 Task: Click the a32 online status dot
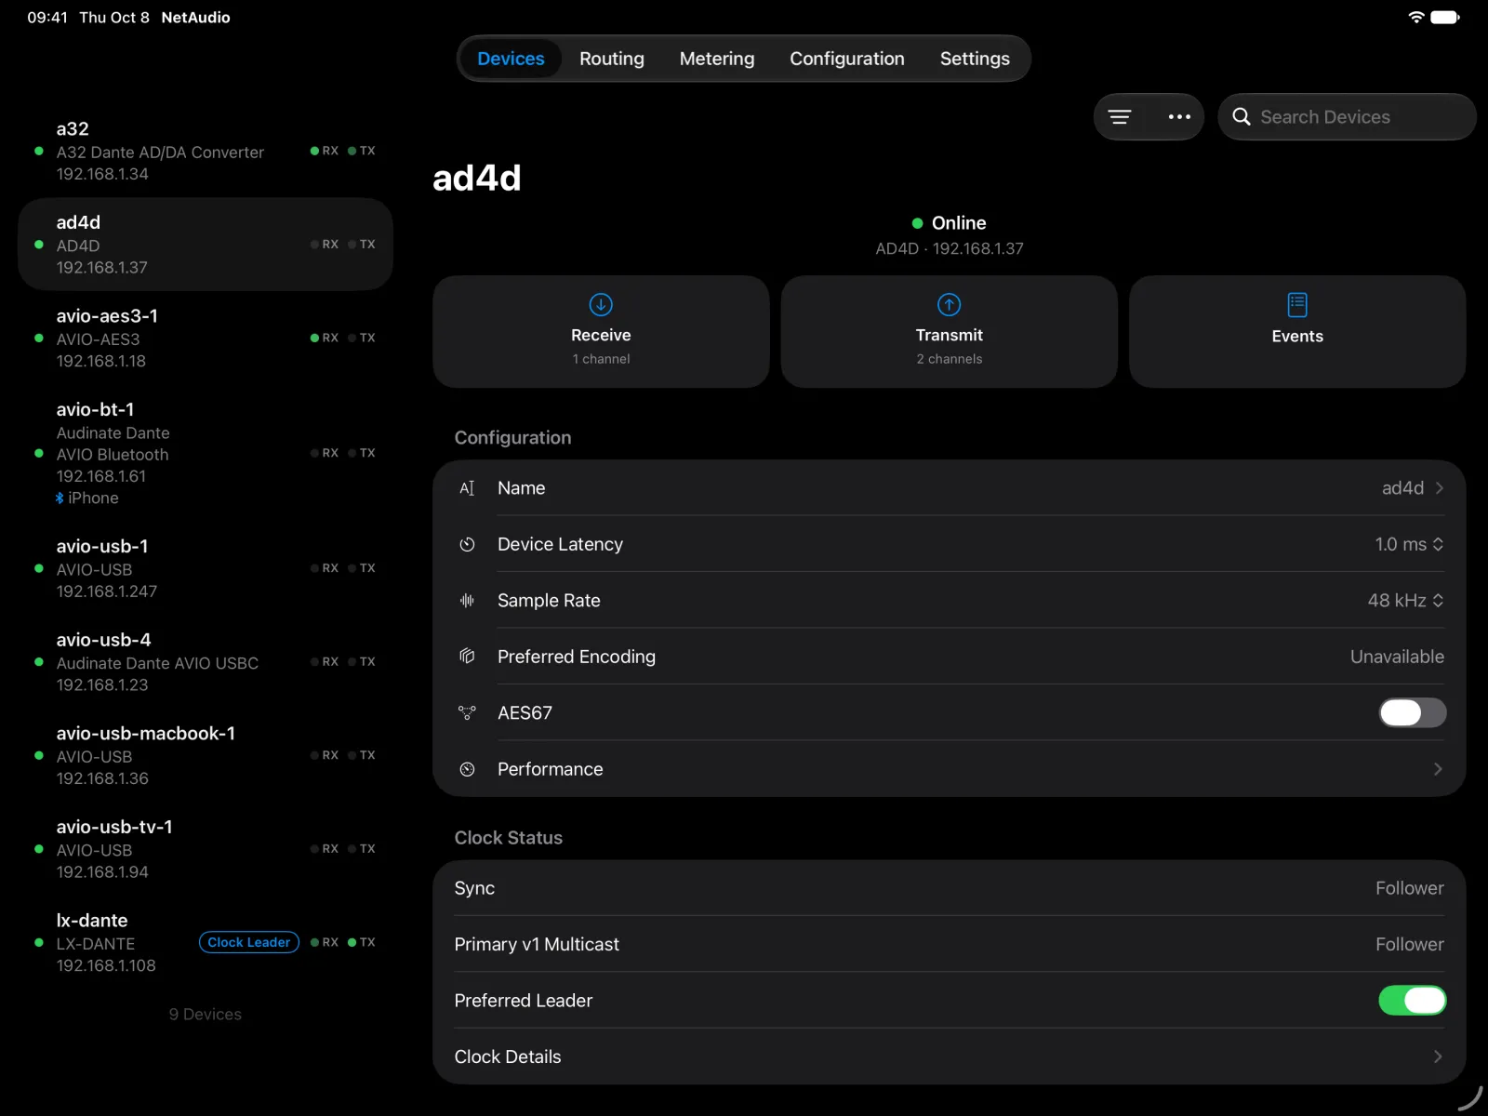coord(38,151)
